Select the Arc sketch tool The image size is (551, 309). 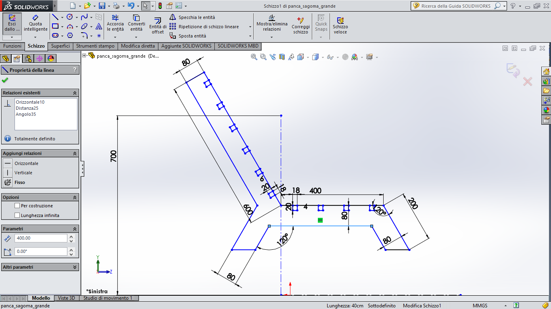coord(70,27)
